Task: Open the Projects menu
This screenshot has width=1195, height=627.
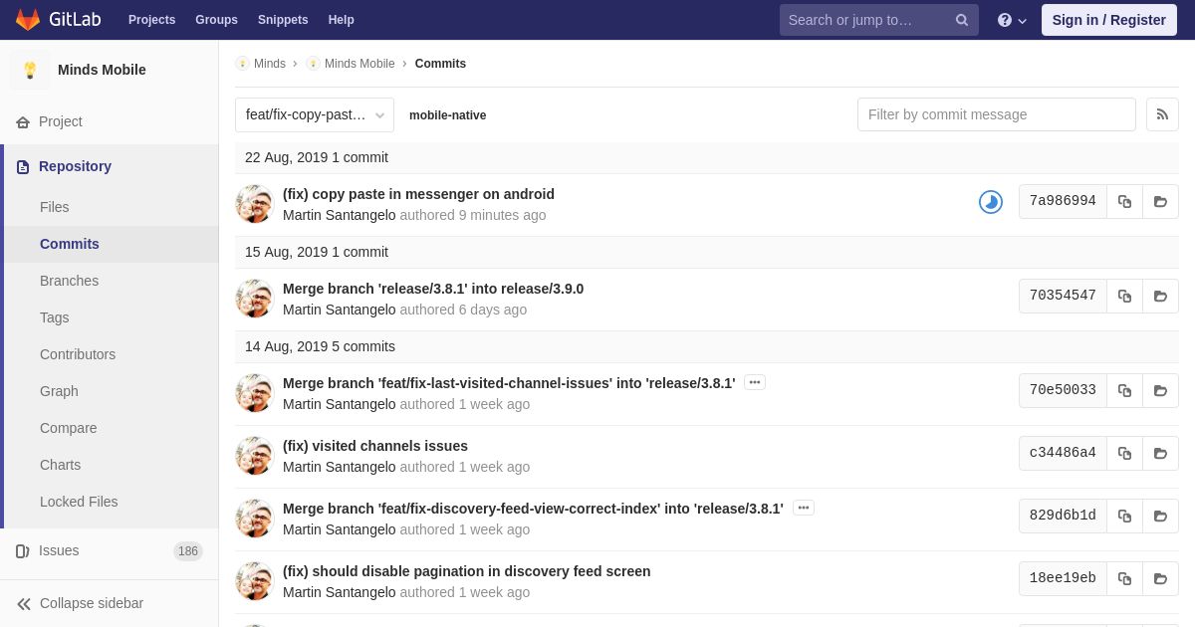Action: [151, 20]
